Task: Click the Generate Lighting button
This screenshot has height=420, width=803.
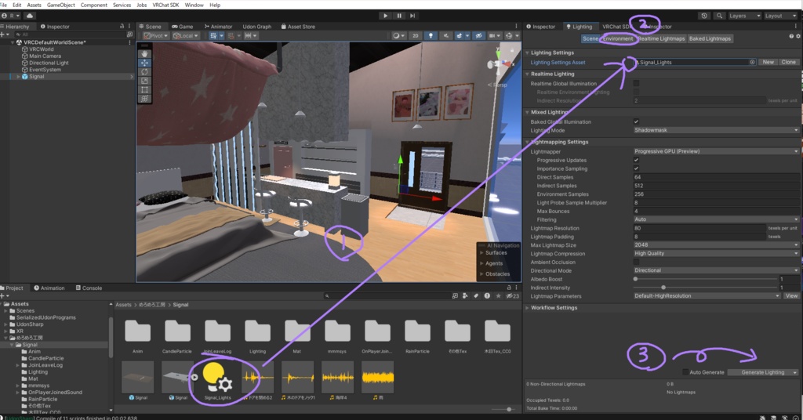Action: coord(762,372)
